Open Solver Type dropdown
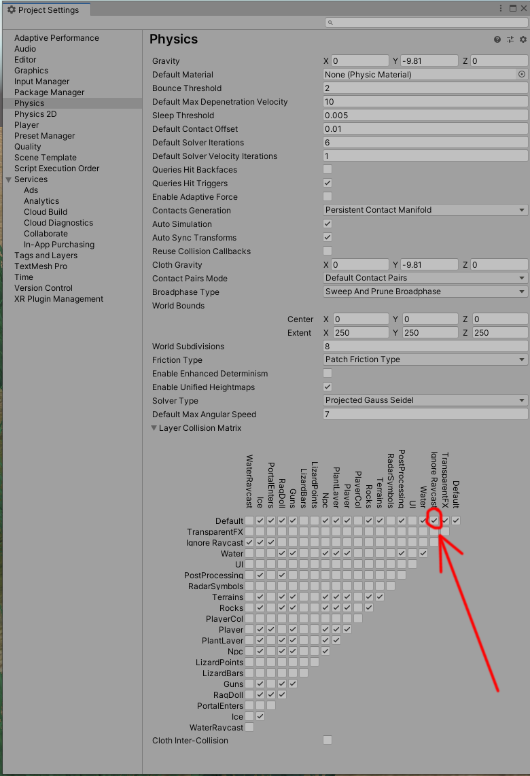The image size is (530, 776). coord(425,400)
